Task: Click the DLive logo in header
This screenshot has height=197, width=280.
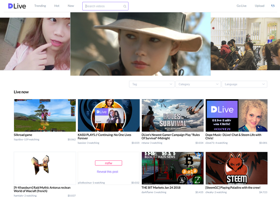Action: (x=17, y=6)
